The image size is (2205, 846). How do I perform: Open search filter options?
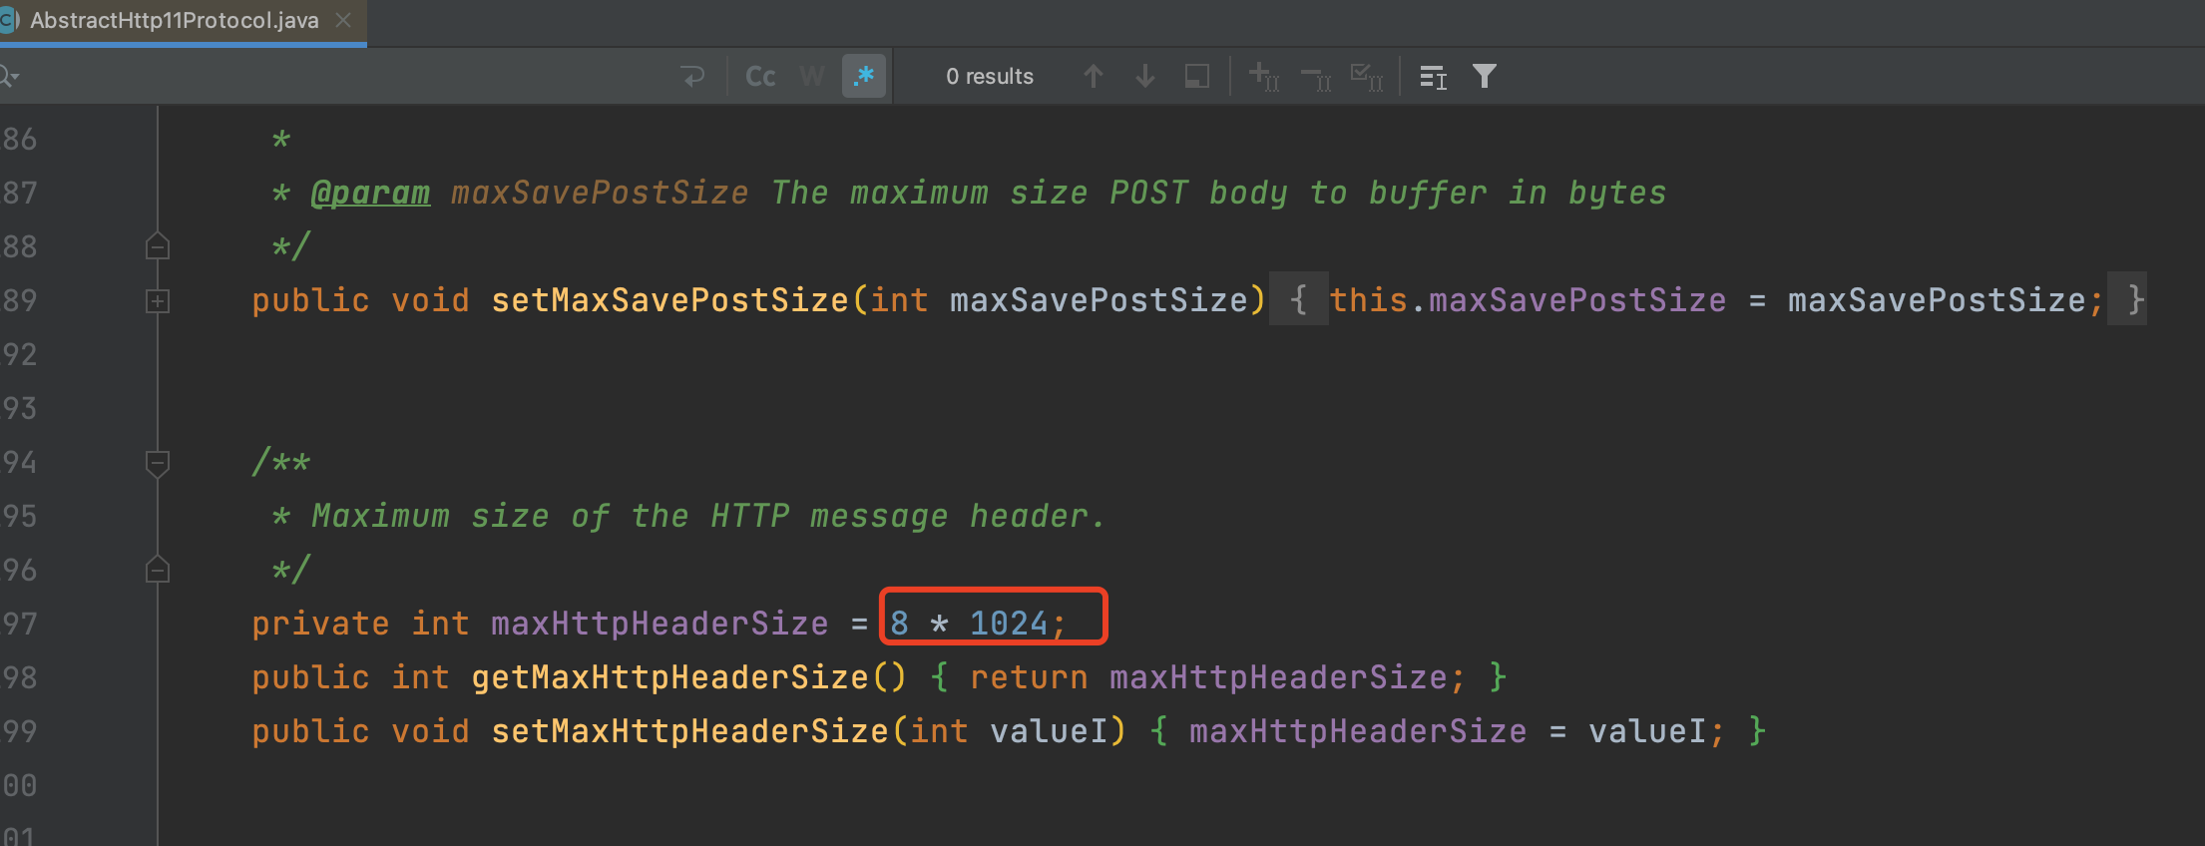pyautogui.click(x=1485, y=76)
